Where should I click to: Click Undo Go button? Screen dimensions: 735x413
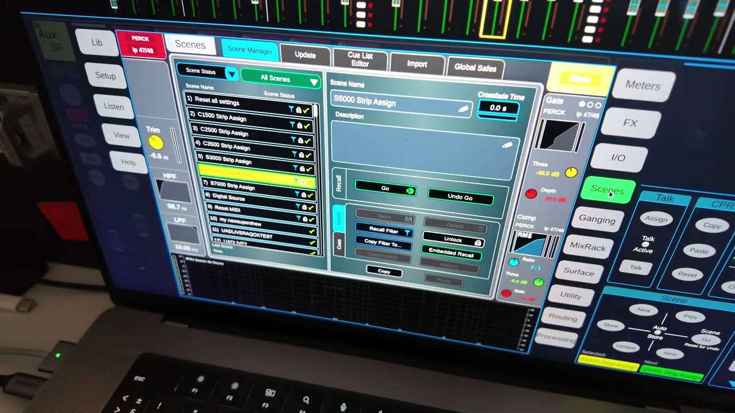(x=460, y=197)
